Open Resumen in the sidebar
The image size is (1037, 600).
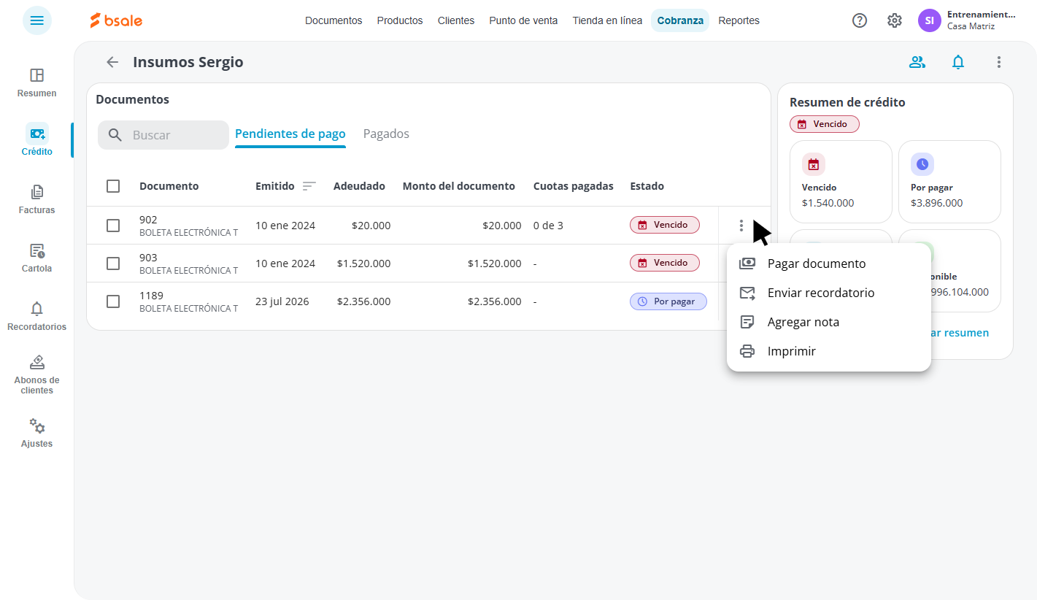point(37,82)
